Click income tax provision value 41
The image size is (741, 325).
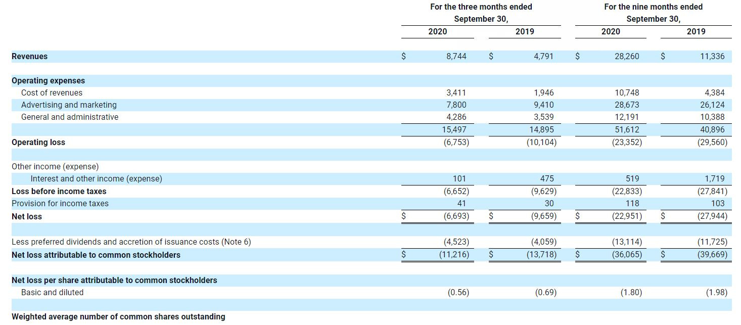click(461, 204)
